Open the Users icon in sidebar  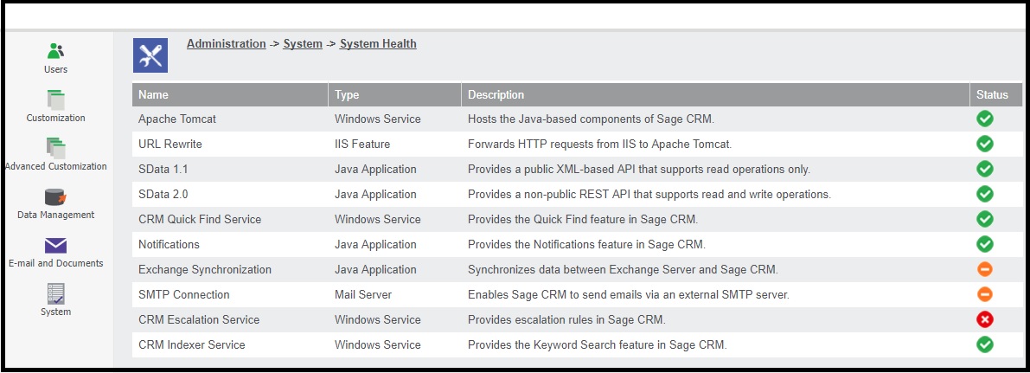55,51
